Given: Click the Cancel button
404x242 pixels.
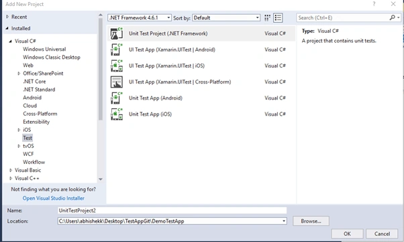Looking at the screenshot, I should (x=382, y=234).
